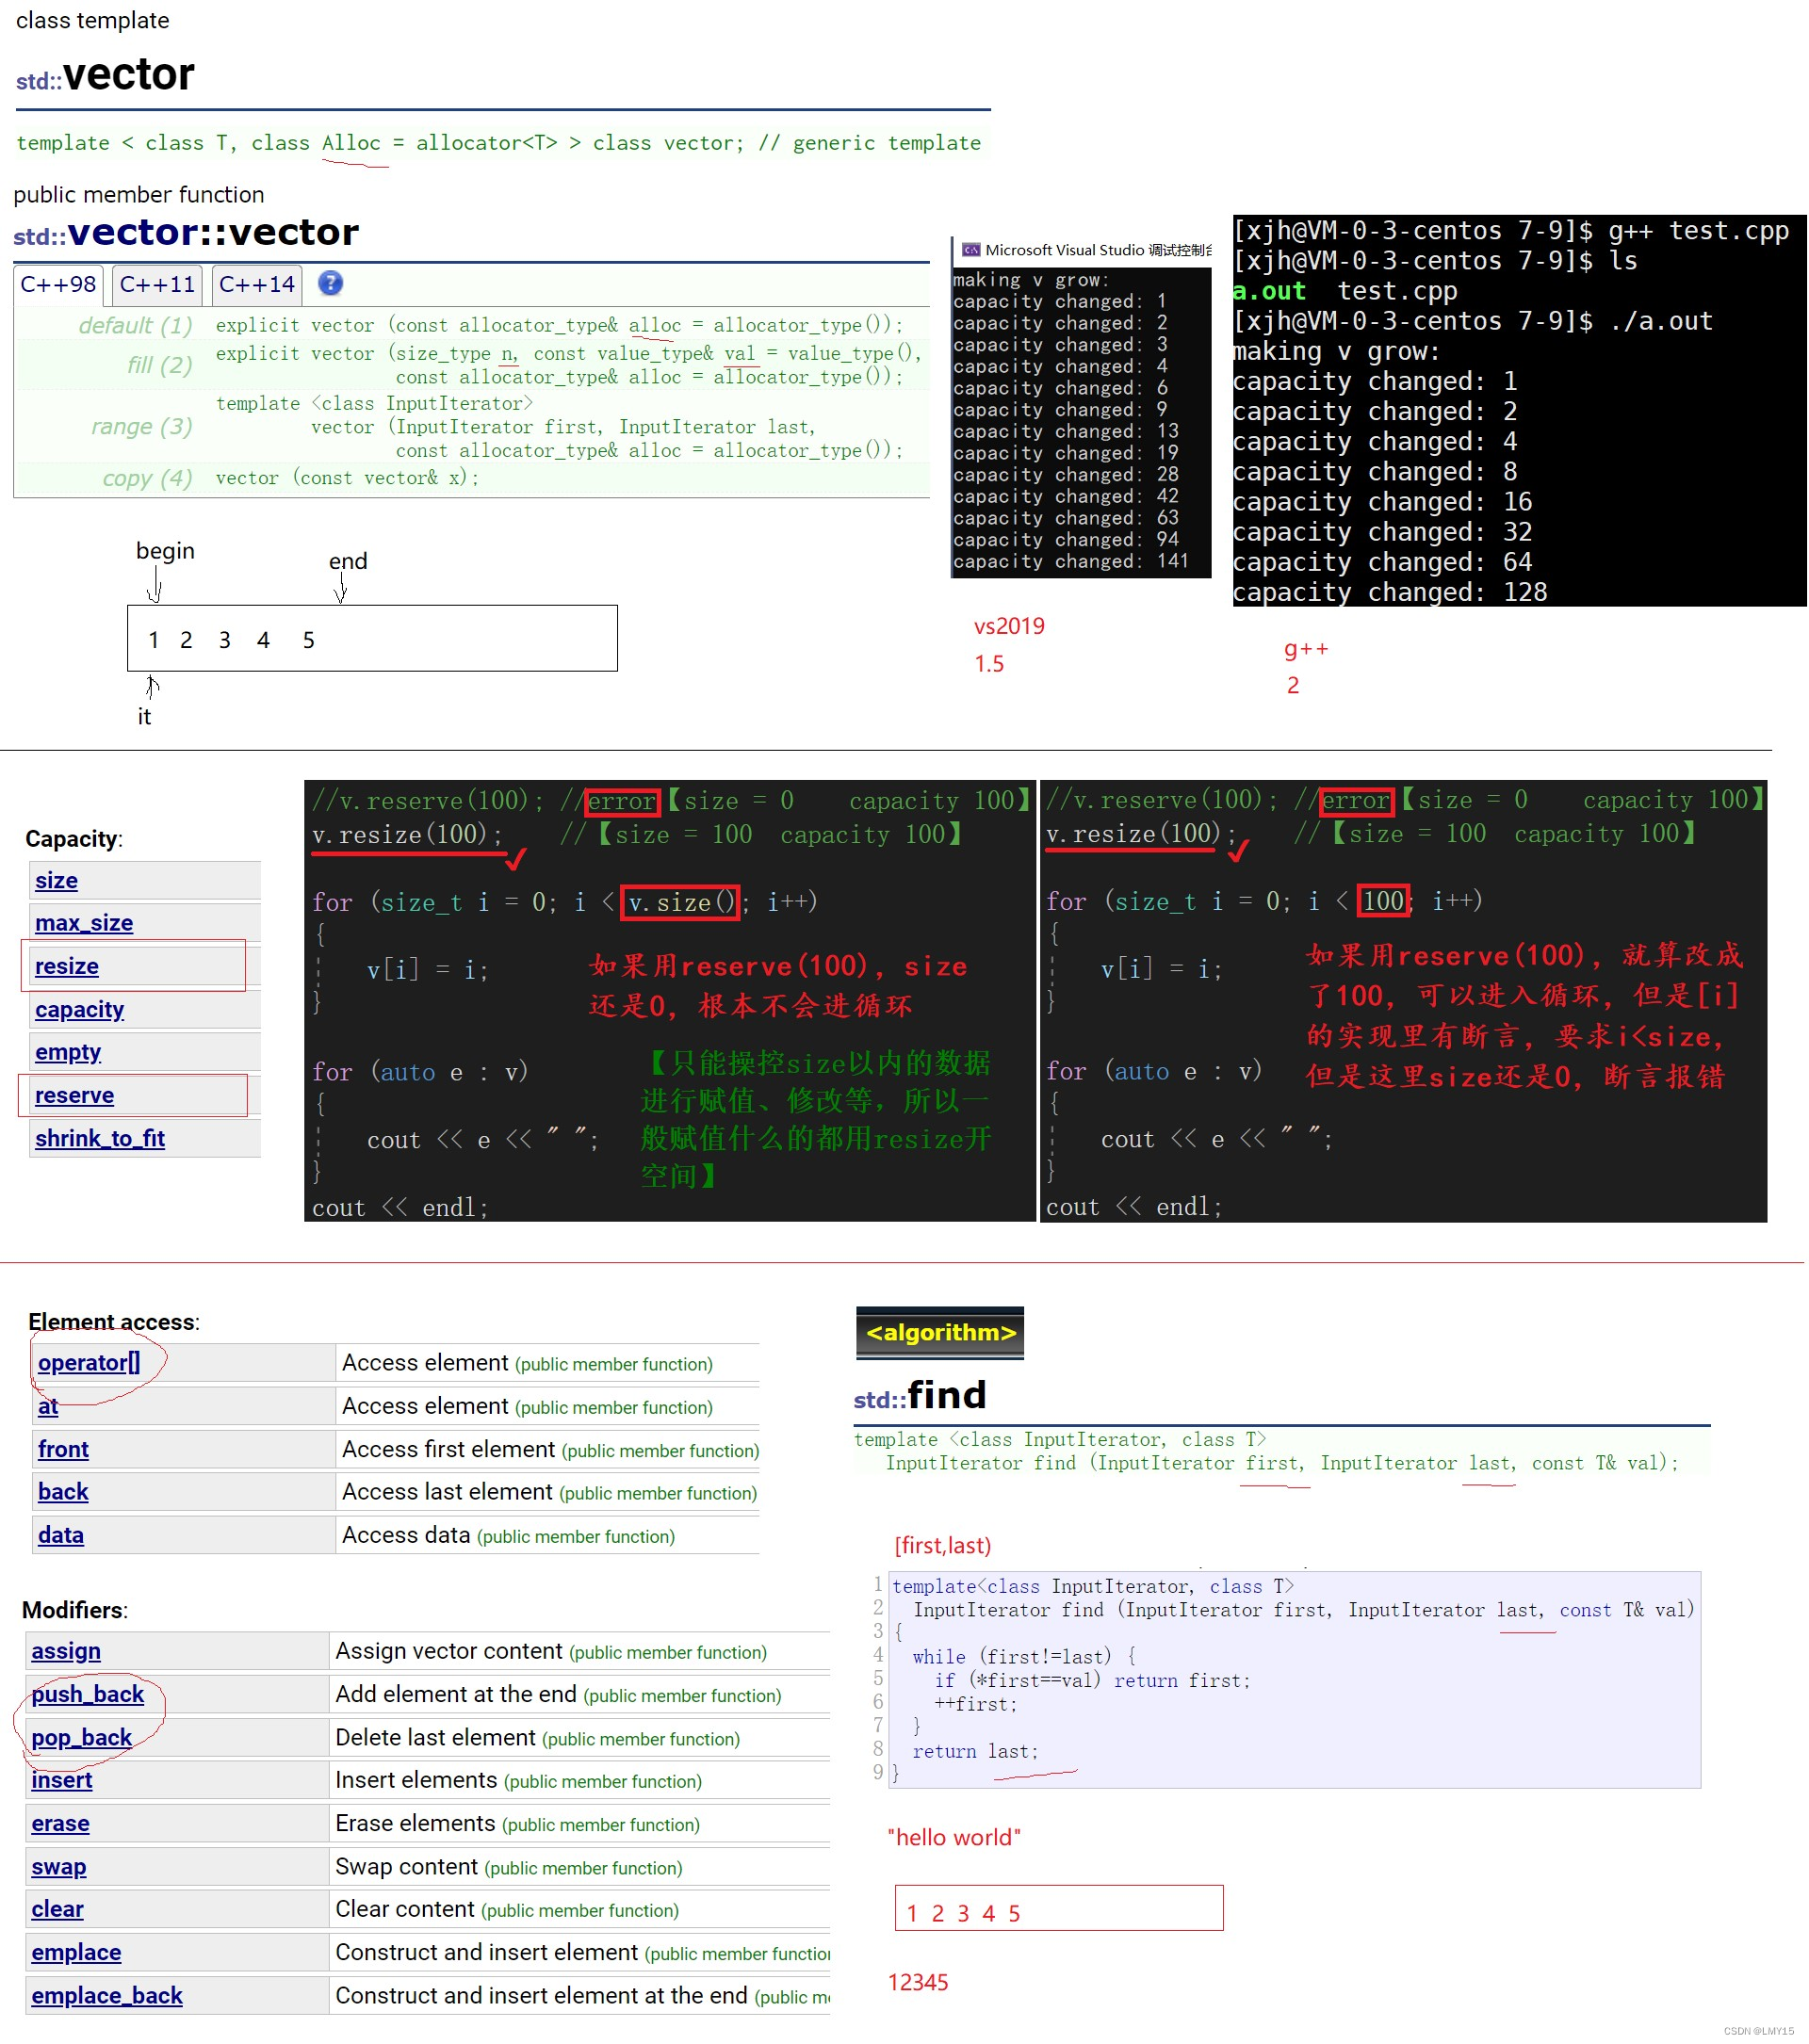This screenshot has width=1809, height=2044.
Task: Open the pop_back link
Action: click(x=82, y=1736)
